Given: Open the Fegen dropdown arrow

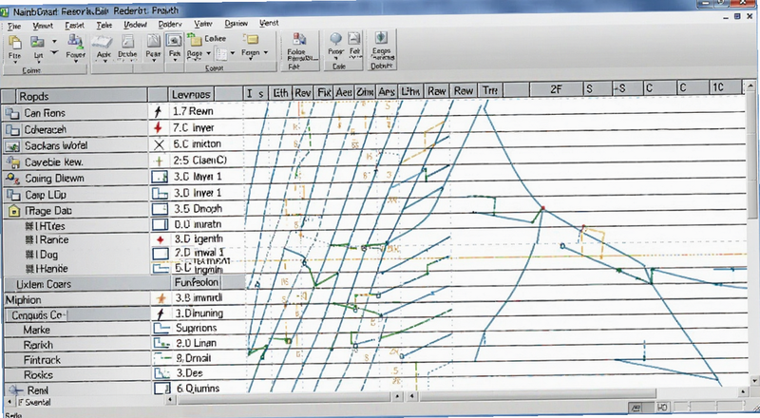Looking at the screenshot, I should click(x=266, y=52).
